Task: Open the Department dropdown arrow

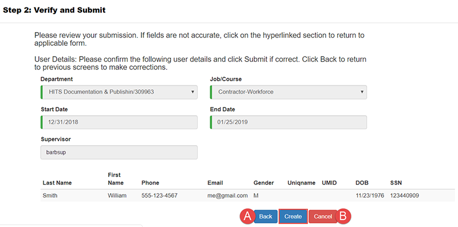Action: pyautogui.click(x=192, y=92)
